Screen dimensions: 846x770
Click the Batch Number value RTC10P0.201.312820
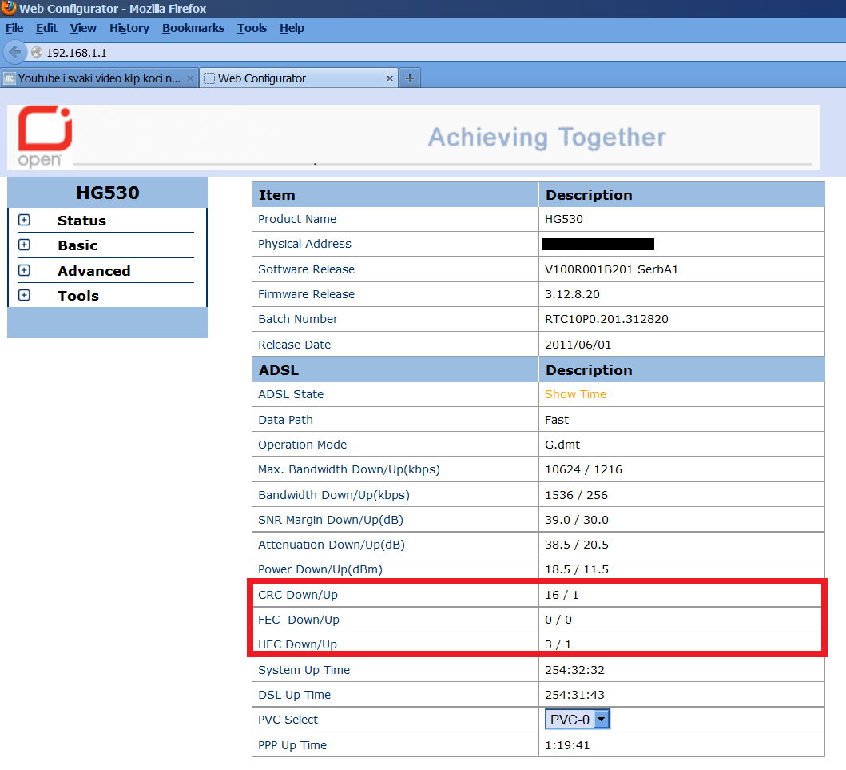tap(606, 319)
